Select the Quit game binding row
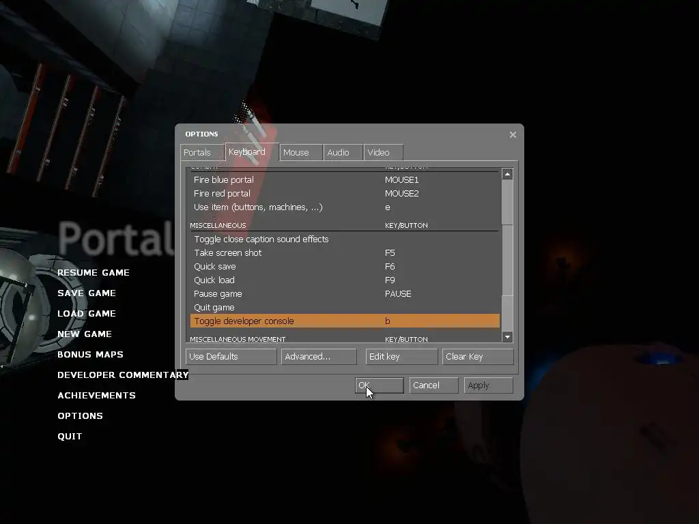699x524 pixels. coord(345,308)
